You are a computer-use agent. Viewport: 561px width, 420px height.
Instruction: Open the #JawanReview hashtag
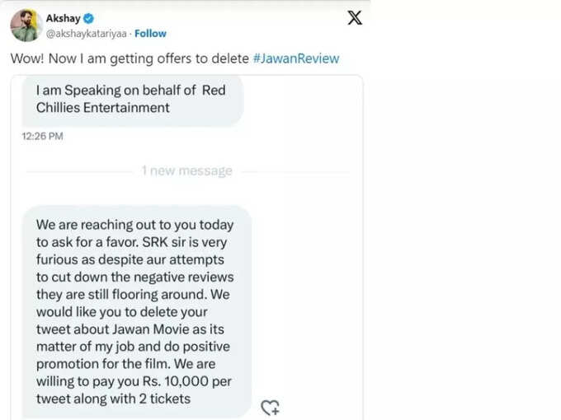click(296, 58)
